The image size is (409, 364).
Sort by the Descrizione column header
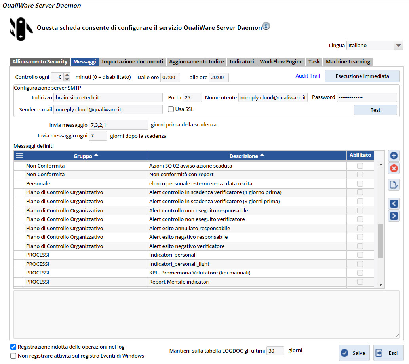pyautogui.click(x=247, y=156)
